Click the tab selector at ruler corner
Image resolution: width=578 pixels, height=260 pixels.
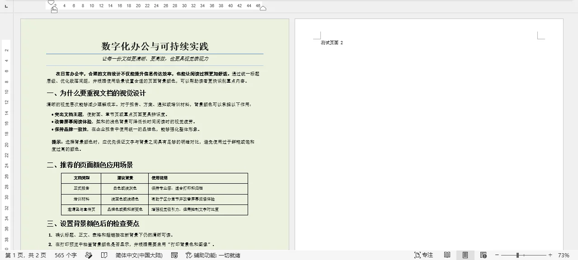(6, 6)
